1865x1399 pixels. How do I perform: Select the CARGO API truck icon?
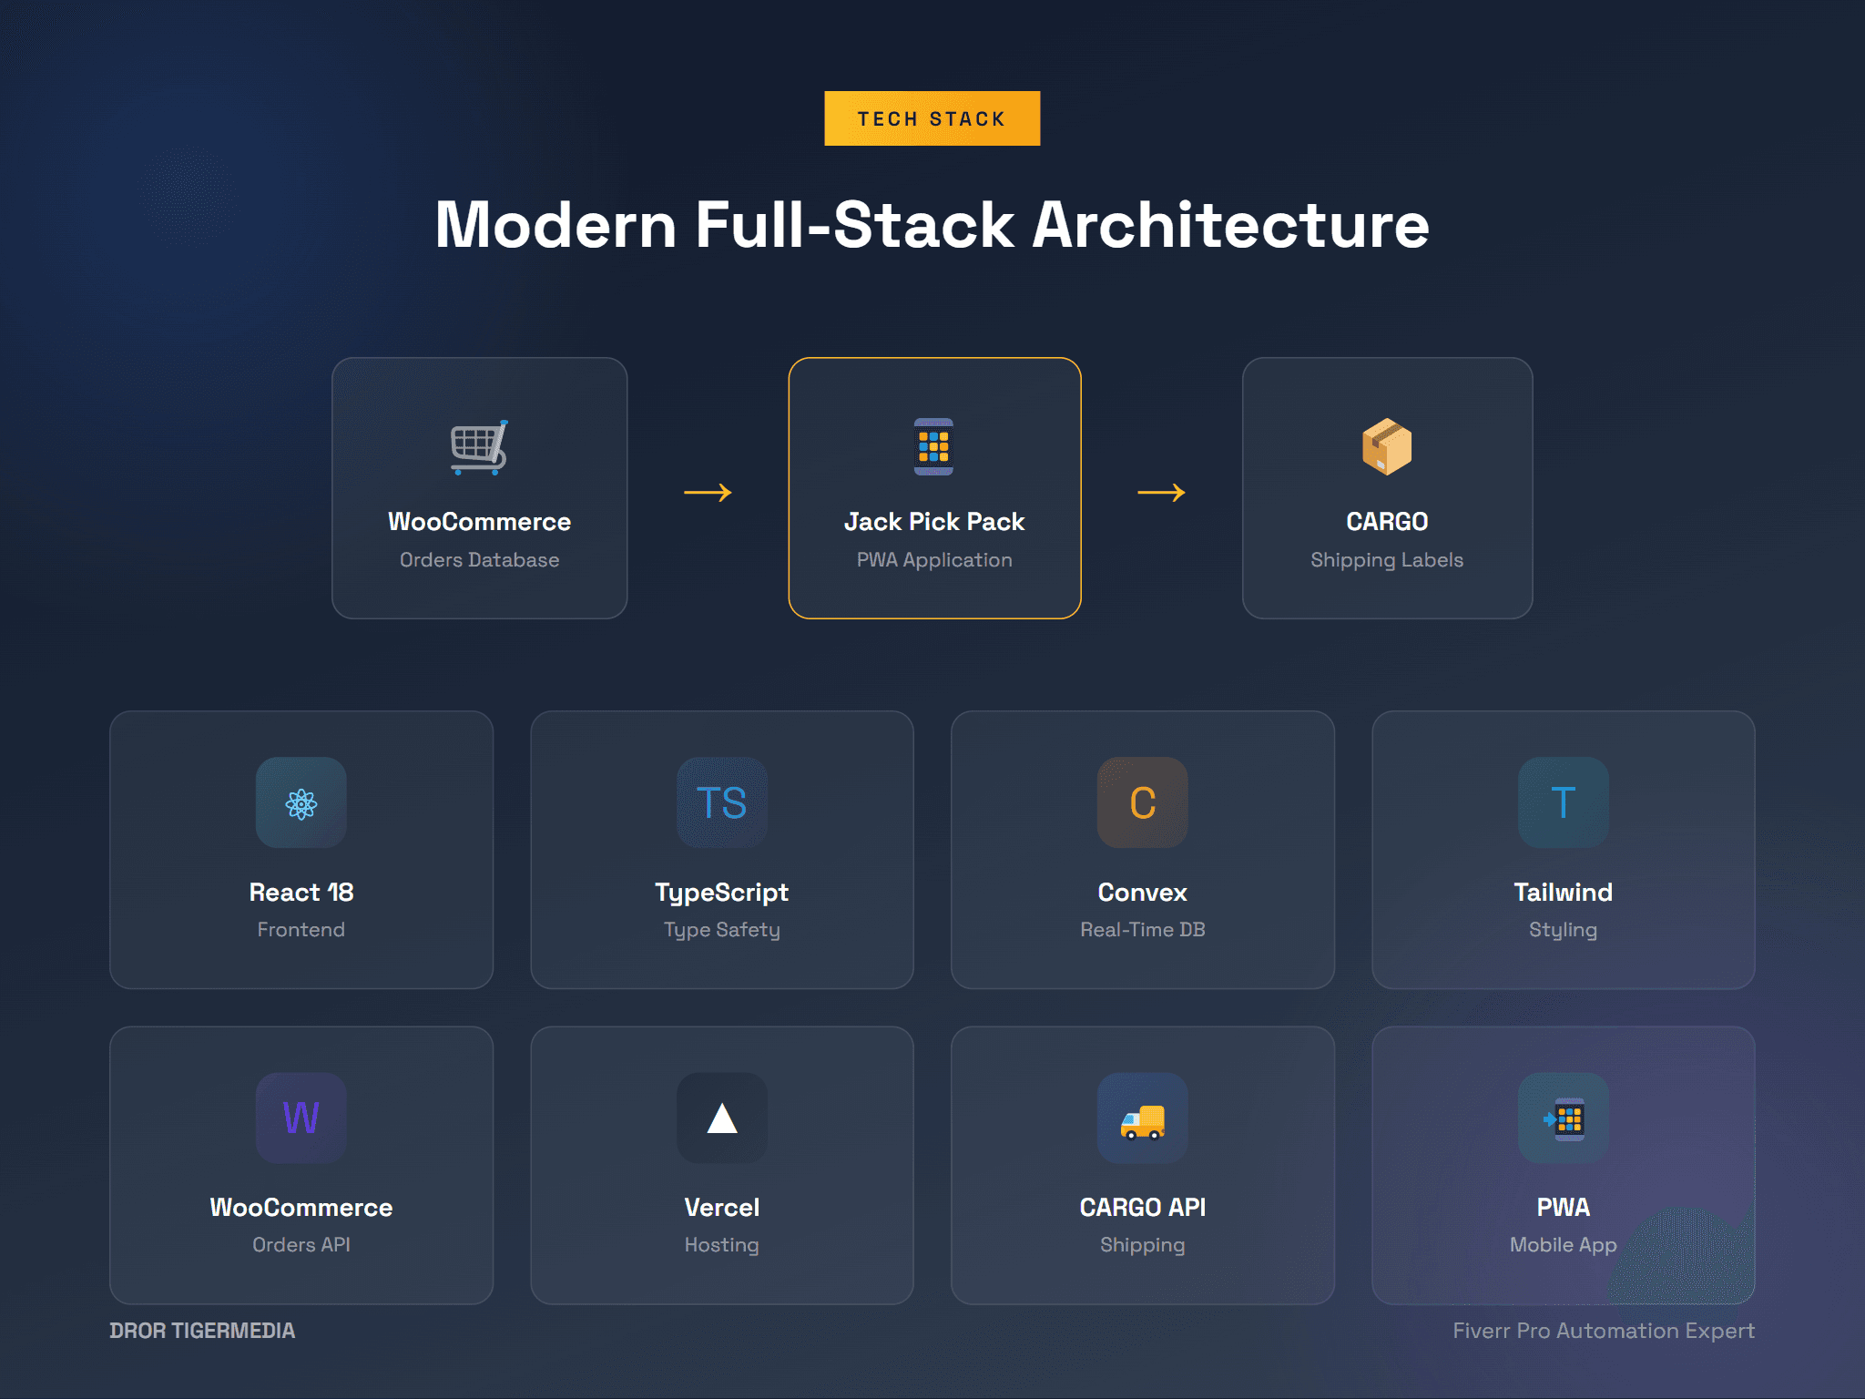pyautogui.click(x=1142, y=1118)
